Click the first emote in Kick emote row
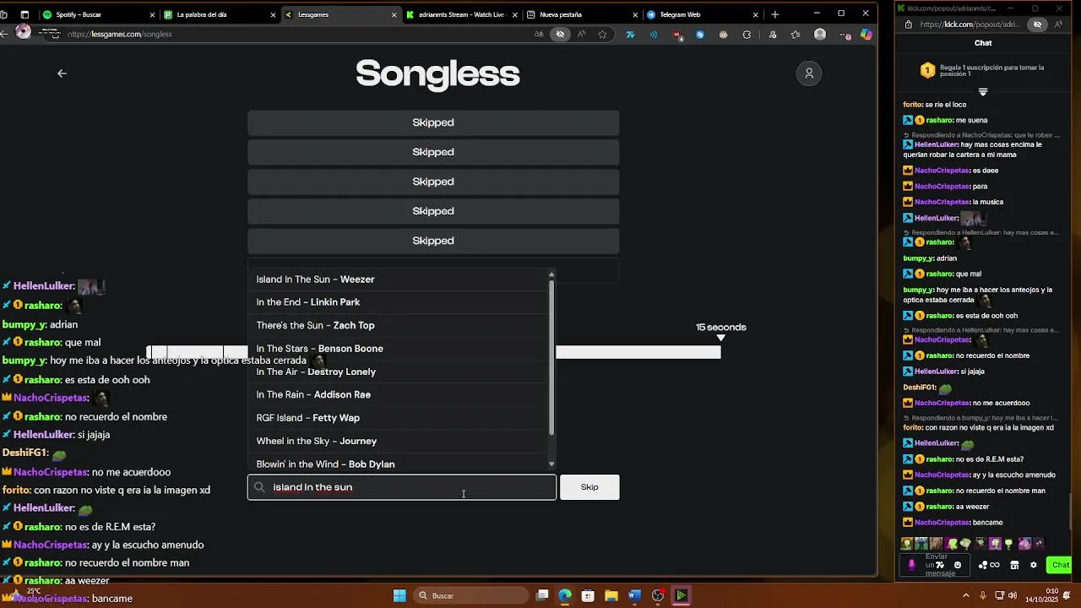This screenshot has width=1081, height=608. (x=907, y=544)
